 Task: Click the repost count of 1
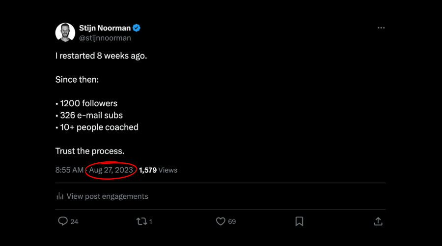tap(151, 222)
